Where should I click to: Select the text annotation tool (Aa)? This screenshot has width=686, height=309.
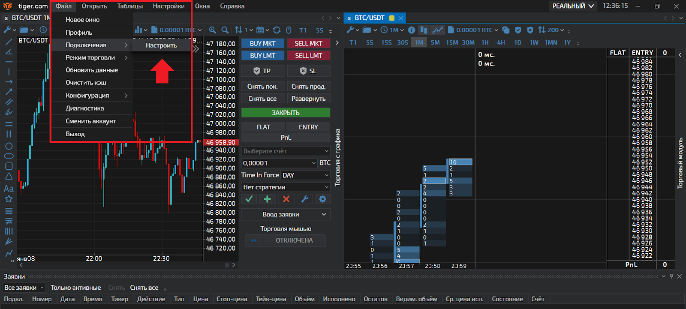(x=9, y=189)
